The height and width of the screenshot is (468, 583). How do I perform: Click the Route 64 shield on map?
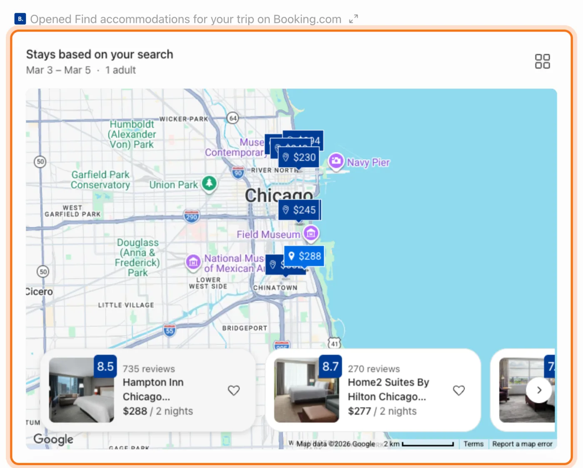point(233,118)
